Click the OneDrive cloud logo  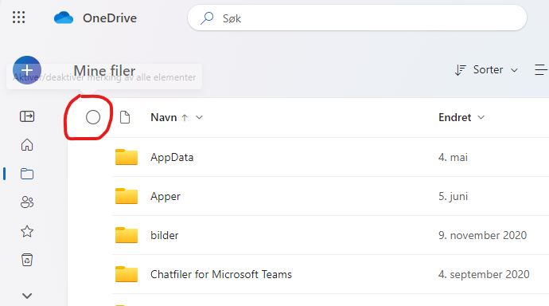(x=64, y=18)
